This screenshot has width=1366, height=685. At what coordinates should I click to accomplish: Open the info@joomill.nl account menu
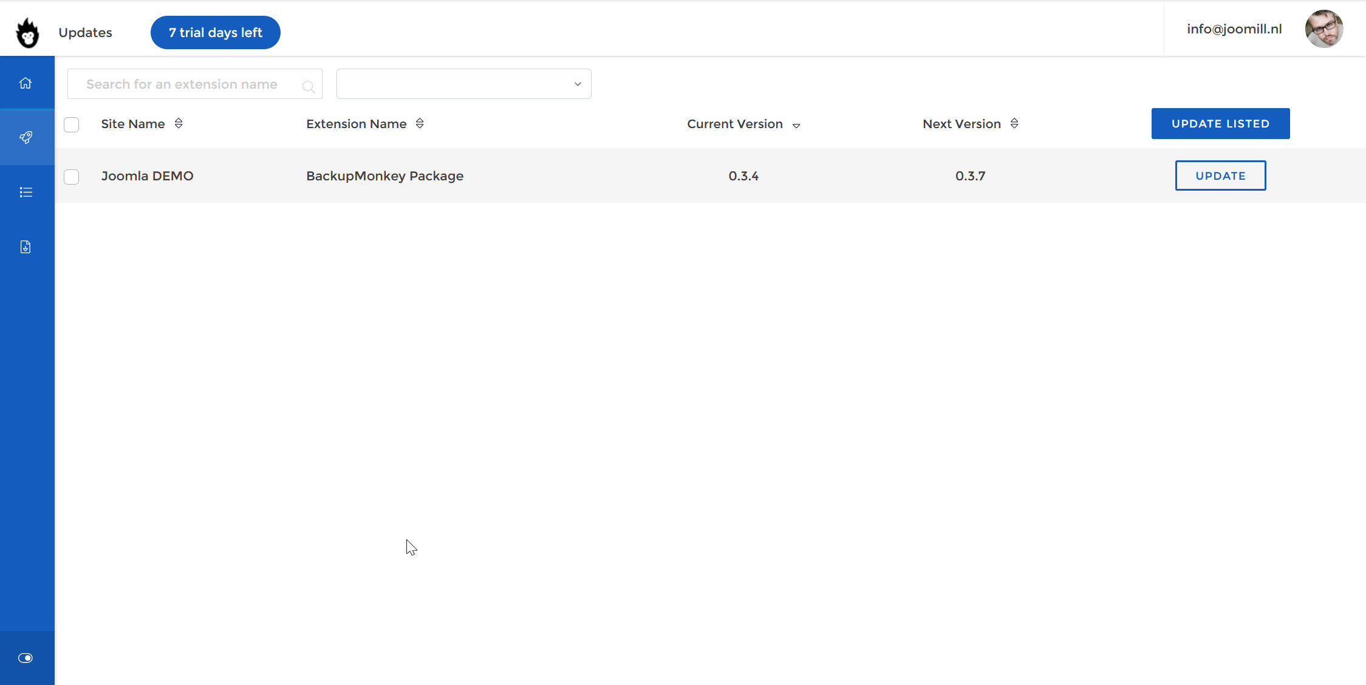coord(1234,29)
